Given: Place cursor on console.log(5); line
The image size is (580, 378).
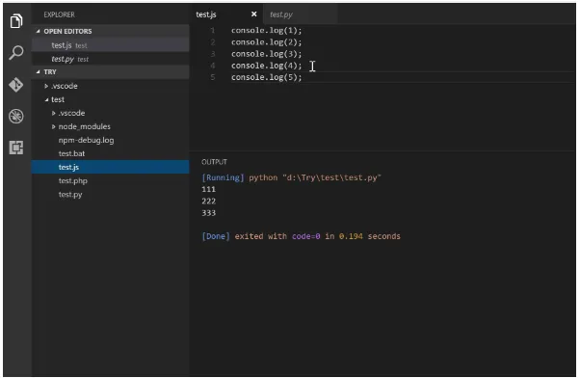Looking at the screenshot, I should [x=266, y=77].
